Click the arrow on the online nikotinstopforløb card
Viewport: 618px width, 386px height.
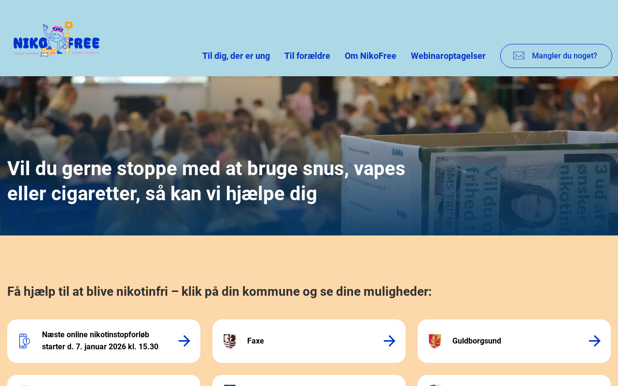(184, 341)
